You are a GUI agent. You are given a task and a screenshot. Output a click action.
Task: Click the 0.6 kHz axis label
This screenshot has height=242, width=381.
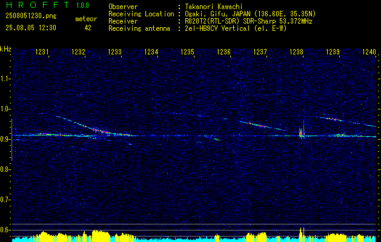click(x=5, y=230)
